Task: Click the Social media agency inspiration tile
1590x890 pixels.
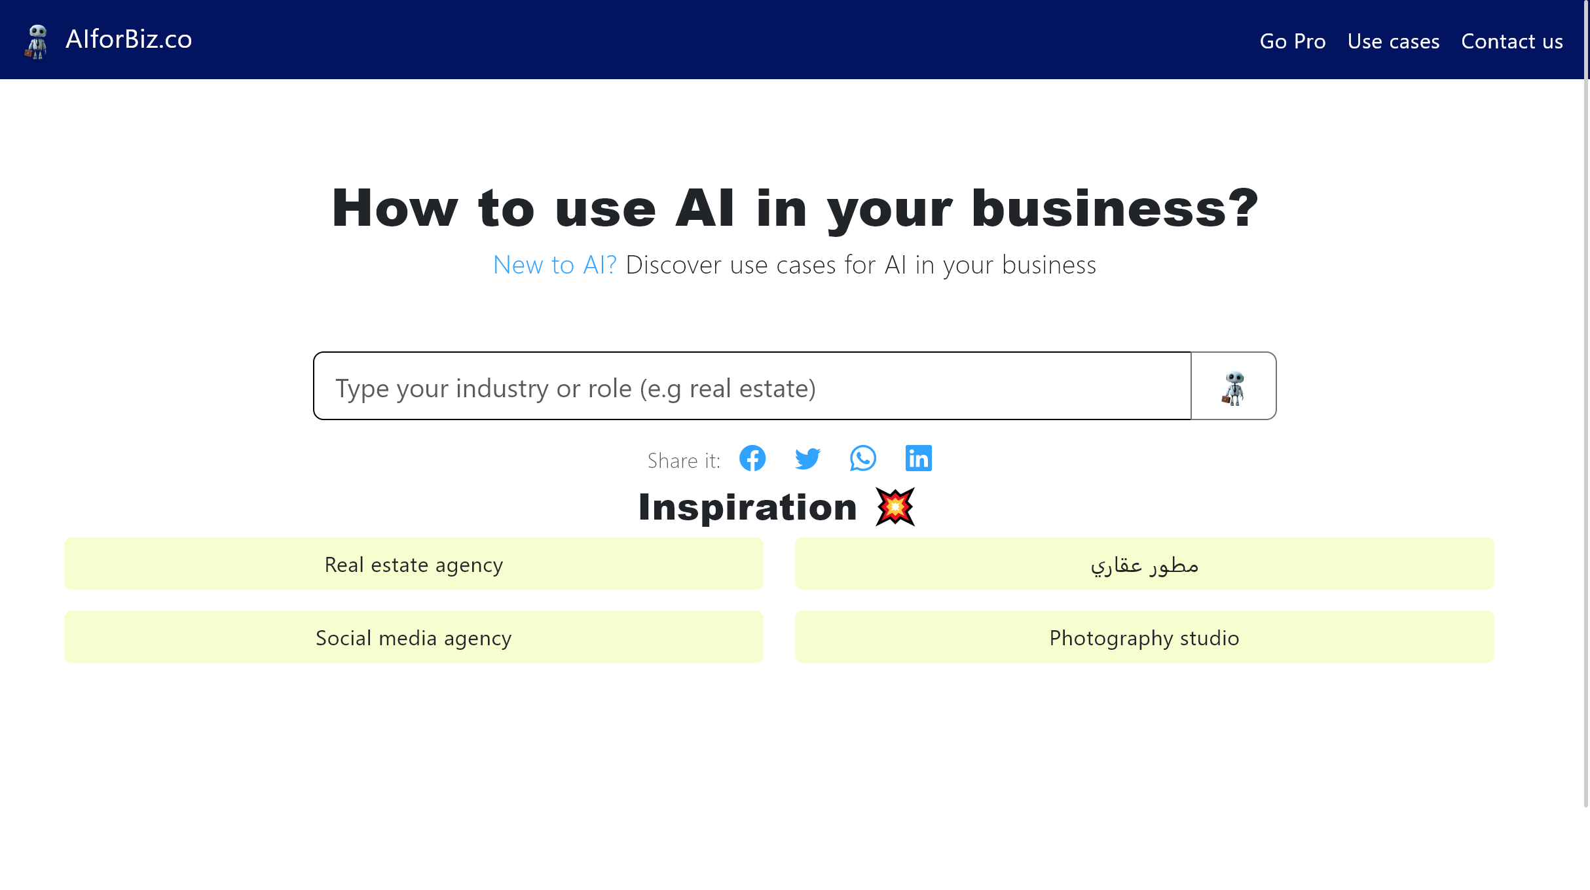Action: pos(413,636)
